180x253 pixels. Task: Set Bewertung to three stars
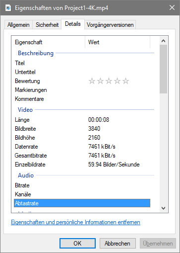tap(109, 81)
